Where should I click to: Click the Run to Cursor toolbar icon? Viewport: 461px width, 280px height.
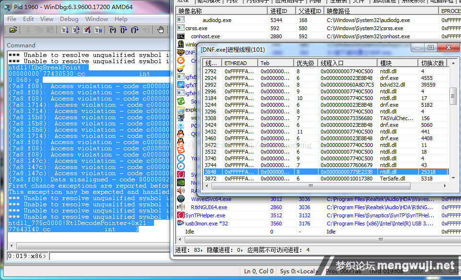click(x=146, y=30)
